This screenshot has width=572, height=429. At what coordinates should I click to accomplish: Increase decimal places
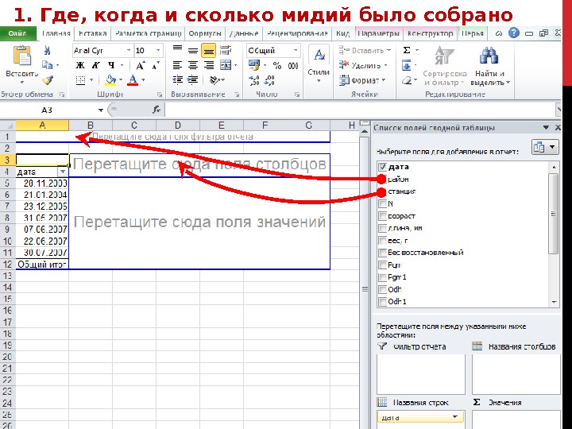pyautogui.click(x=254, y=80)
